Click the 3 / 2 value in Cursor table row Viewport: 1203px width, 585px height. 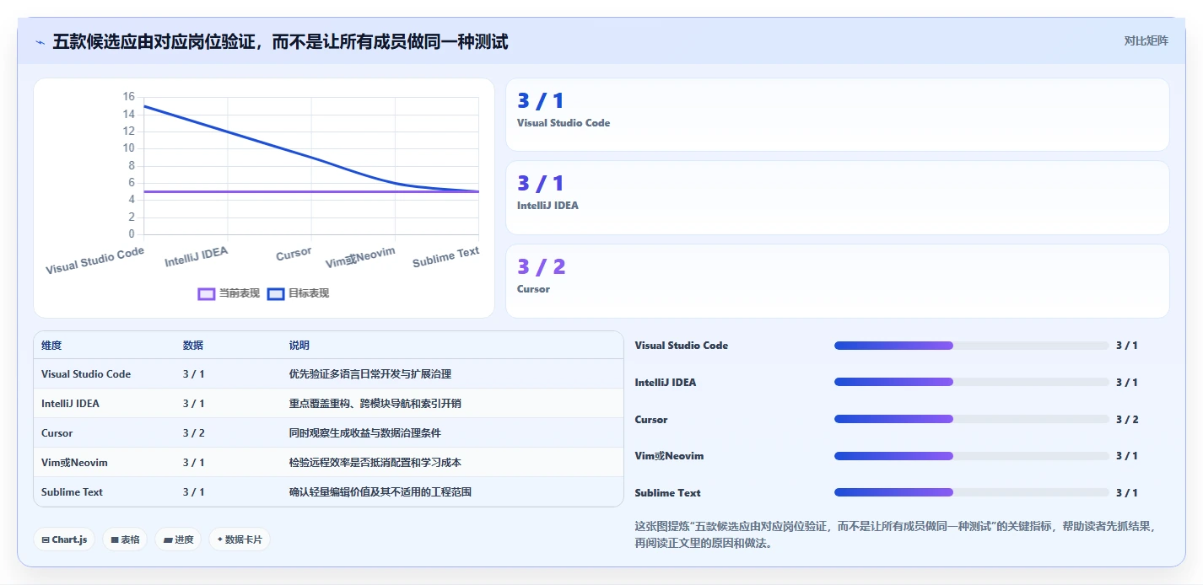(x=194, y=433)
